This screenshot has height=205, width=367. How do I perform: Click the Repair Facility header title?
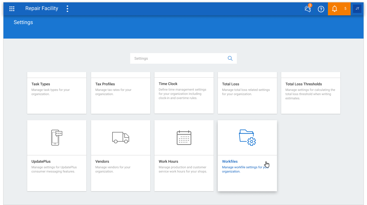(42, 8)
